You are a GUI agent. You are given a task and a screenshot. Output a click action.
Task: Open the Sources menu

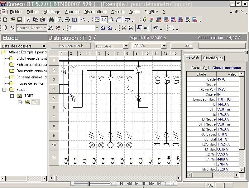coord(72,12)
